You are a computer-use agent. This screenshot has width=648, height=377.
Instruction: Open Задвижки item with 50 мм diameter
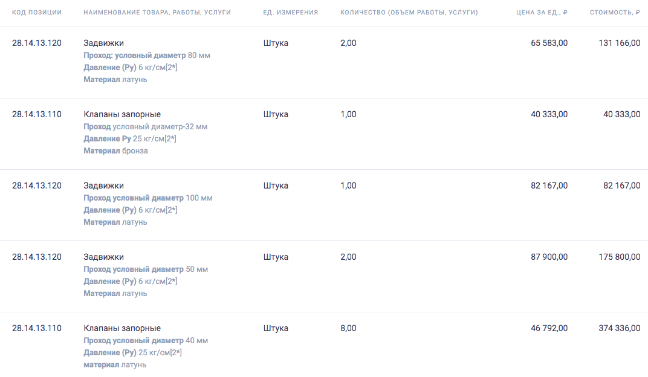tap(104, 257)
